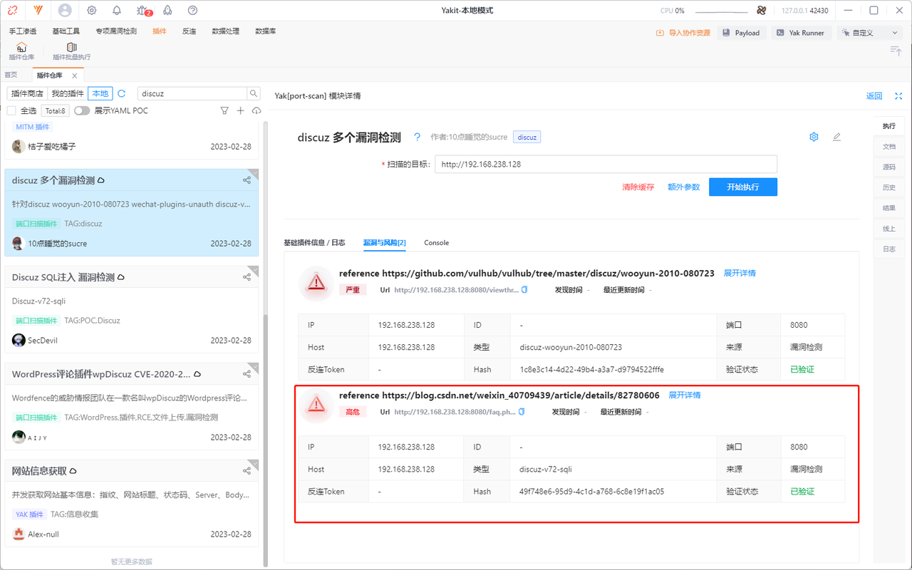Expand details for the blog.csdn.net reference
Screen dimensions: 912x570
pos(685,395)
